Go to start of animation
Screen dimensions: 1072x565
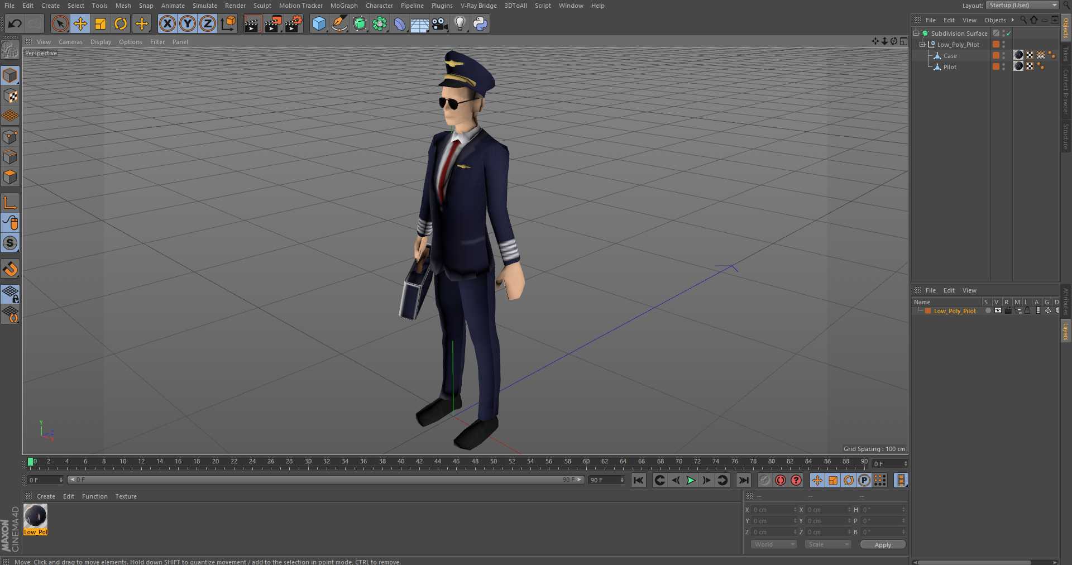pyautogui.click(x=639, y=480)
